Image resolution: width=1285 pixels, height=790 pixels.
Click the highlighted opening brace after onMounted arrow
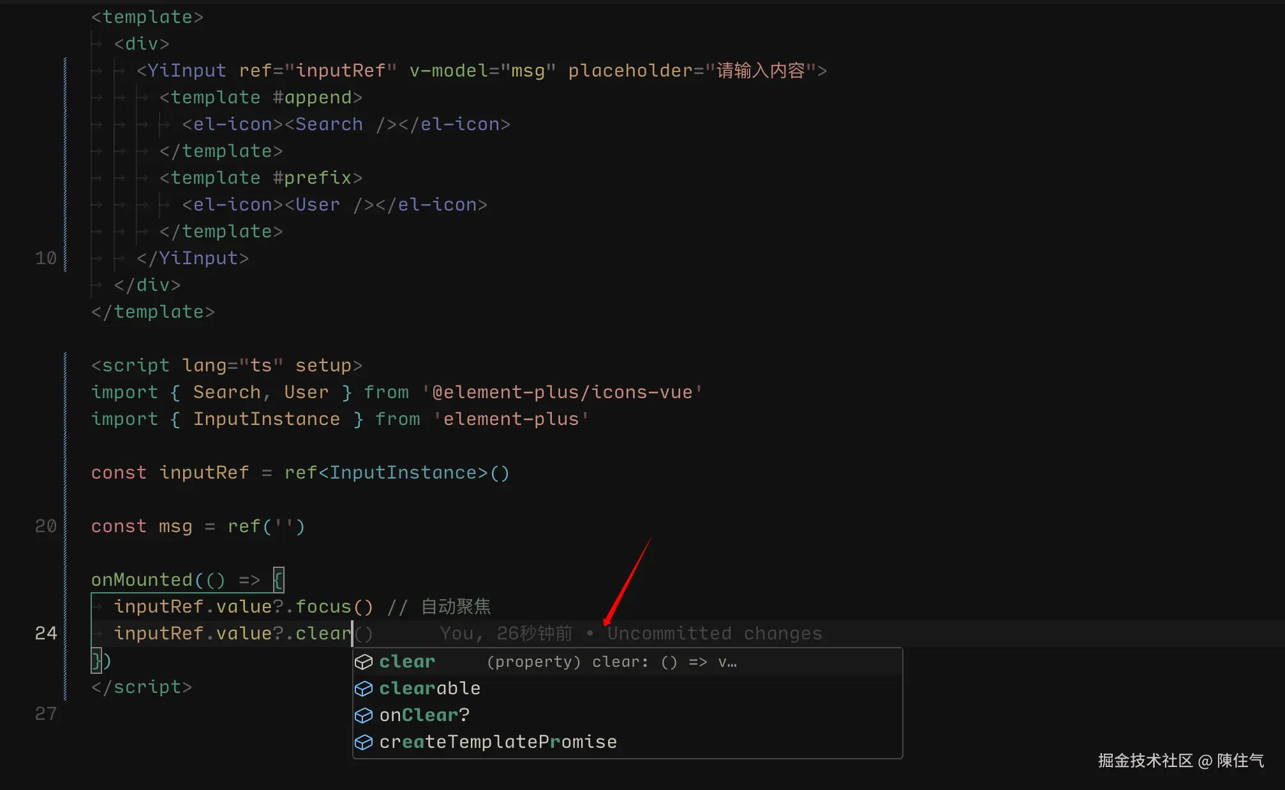point(278,579)
